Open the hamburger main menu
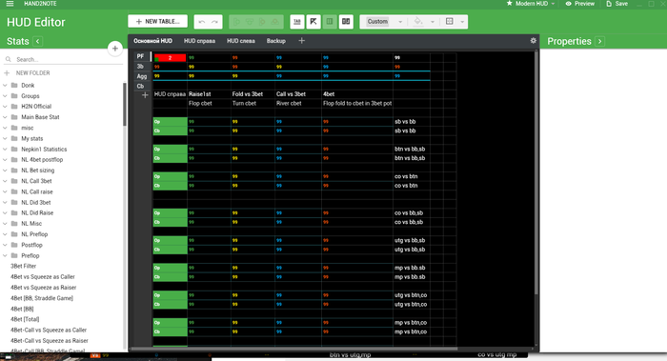 click(10, 4)
